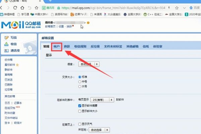The image size is (201, 134).
Task: Switch to 反垃圾 tab
Action: [95, 47]
